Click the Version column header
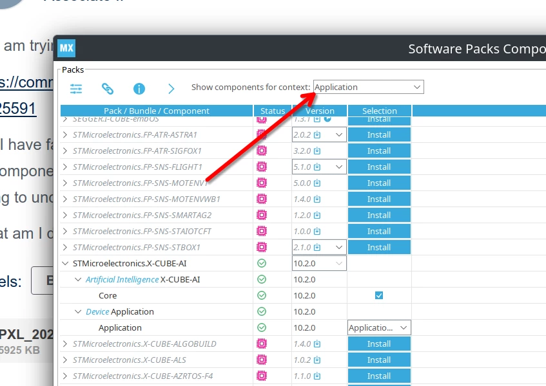Image resolution: width=546 pixels, height=386 pixels. (320, 111)
